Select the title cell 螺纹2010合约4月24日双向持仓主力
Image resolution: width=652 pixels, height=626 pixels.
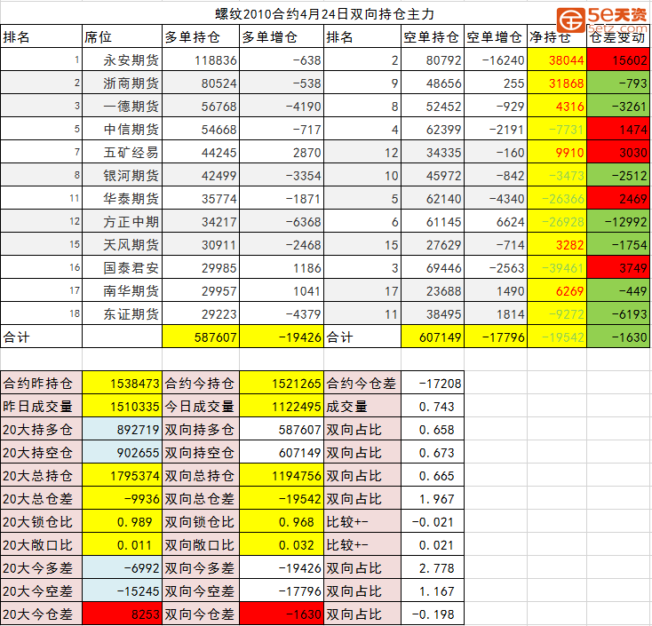[325, 13]
